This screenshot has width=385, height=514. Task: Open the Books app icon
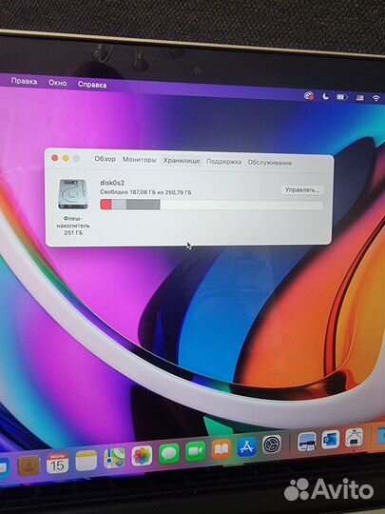click(221, 448)
